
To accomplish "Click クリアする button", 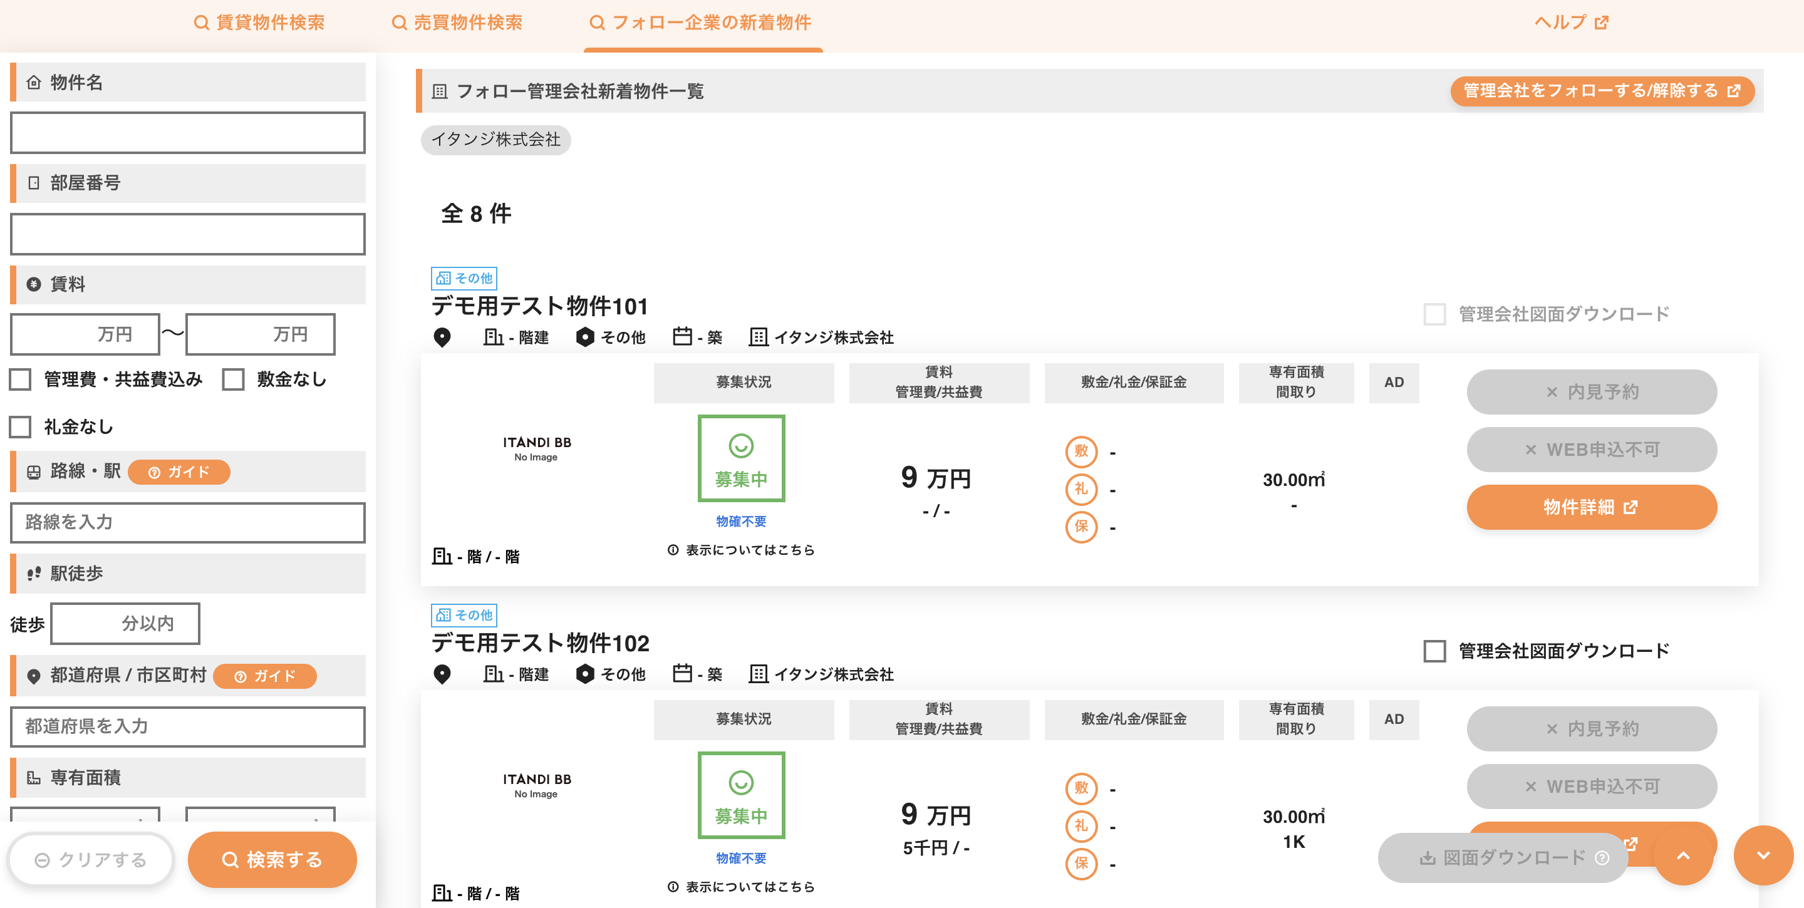I will (91, 860).
